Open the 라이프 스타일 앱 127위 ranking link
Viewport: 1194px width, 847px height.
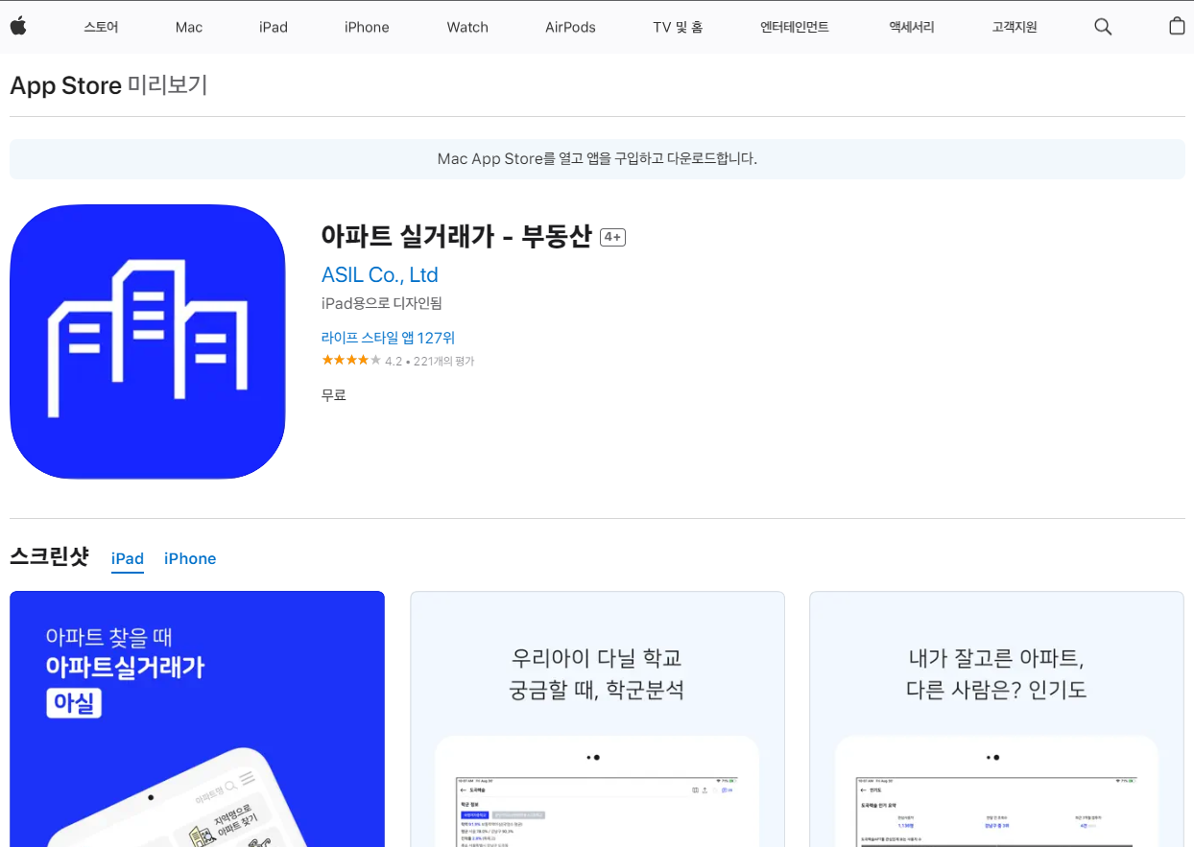(388, 338)
